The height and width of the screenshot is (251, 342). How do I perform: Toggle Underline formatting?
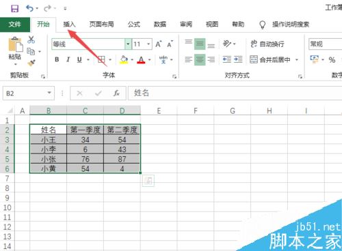pyautogui.click(x=79, y=59)
